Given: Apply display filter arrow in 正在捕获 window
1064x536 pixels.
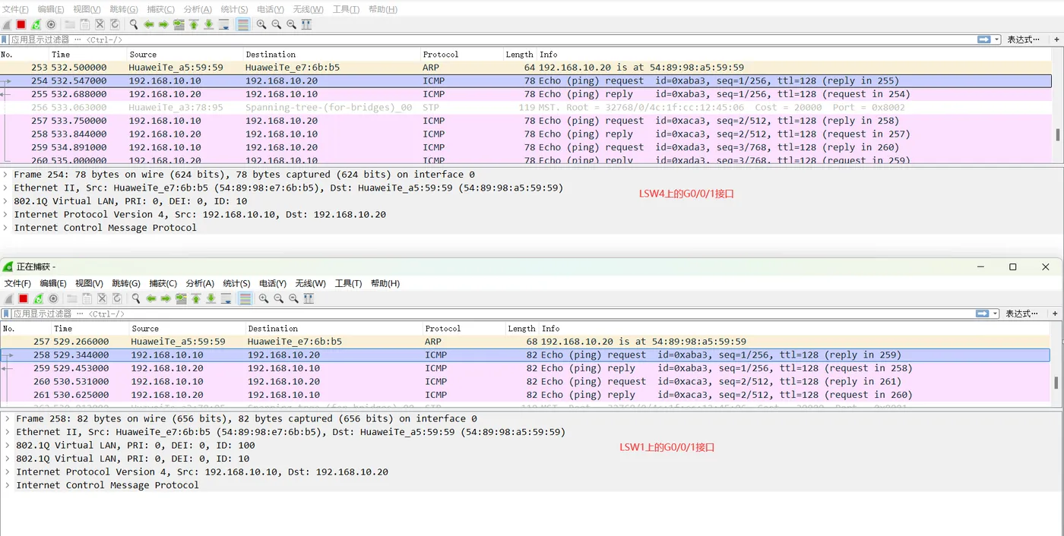Looking at the screenshot, I should 983,314.
